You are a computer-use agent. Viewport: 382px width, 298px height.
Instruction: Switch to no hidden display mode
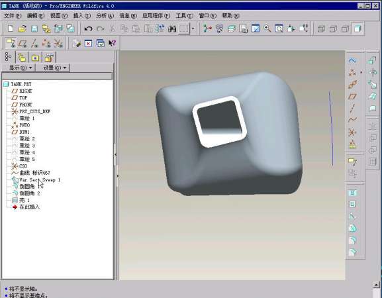(x=345, y=28)
